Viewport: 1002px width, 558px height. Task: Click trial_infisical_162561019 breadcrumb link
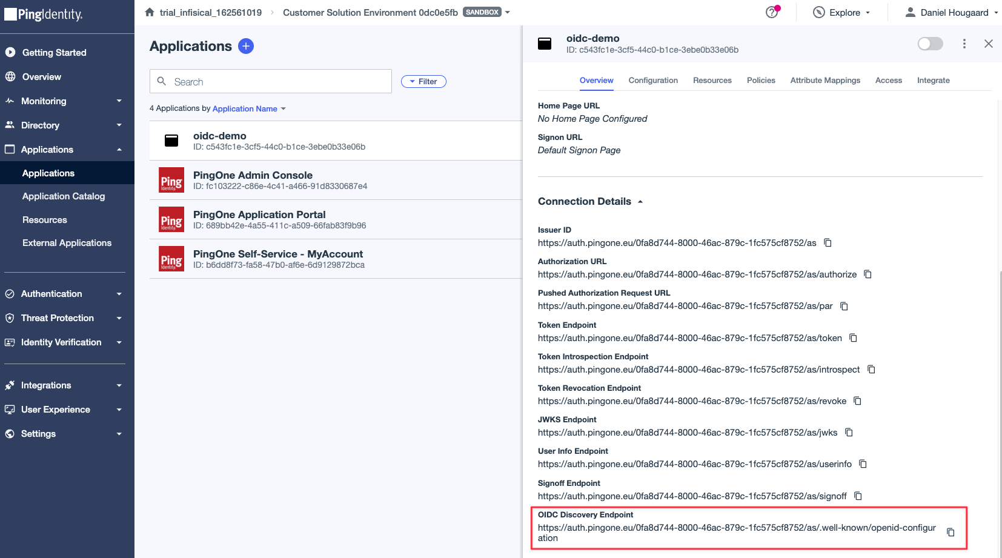pyautogui.click(x=211, y=12)
